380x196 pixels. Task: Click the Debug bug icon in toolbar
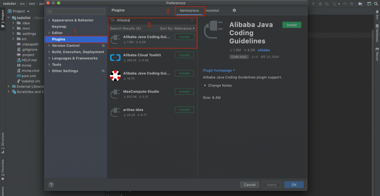pos(320,4)
